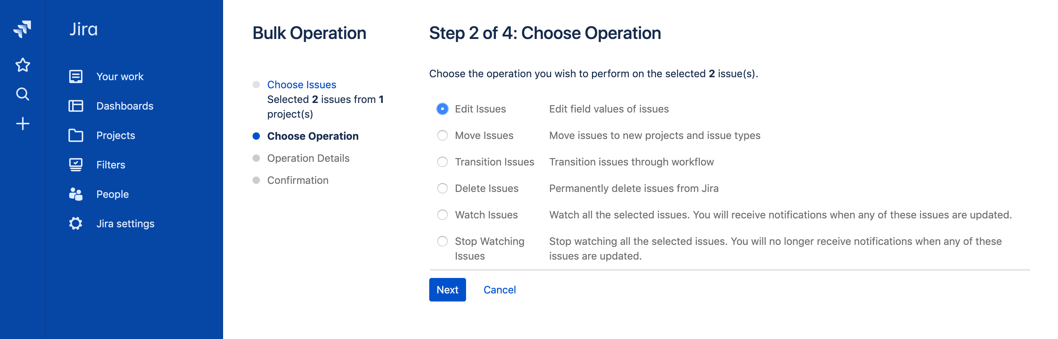This screenshot has height=339, width=1058.
Task: Click the Dashboards icon
Action: (75, 106)
